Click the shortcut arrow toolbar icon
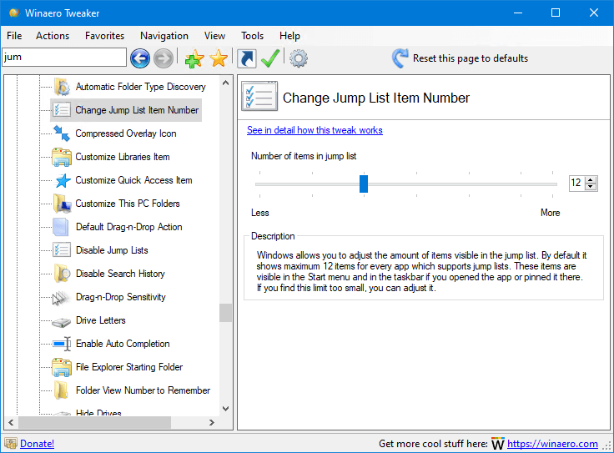The image size is (614, 453). pyautogui.click(x=247, y=58)
